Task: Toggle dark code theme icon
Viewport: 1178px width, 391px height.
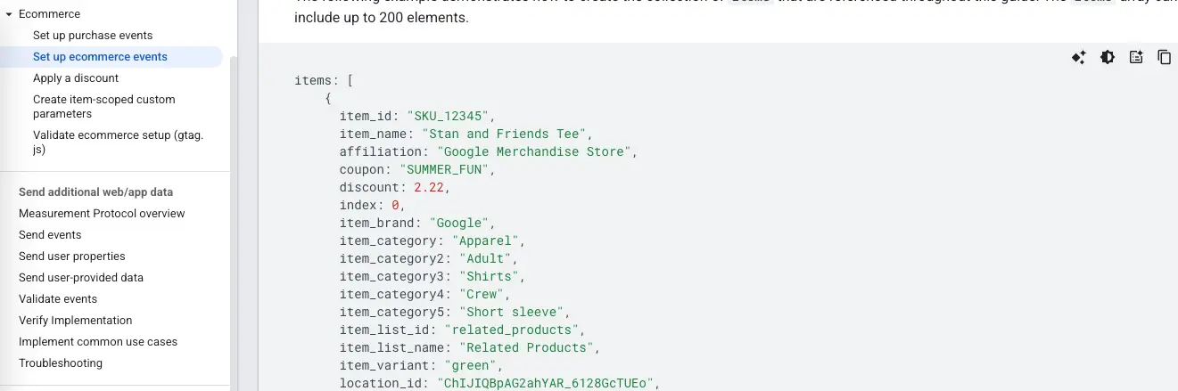Action: (1107, 57)
